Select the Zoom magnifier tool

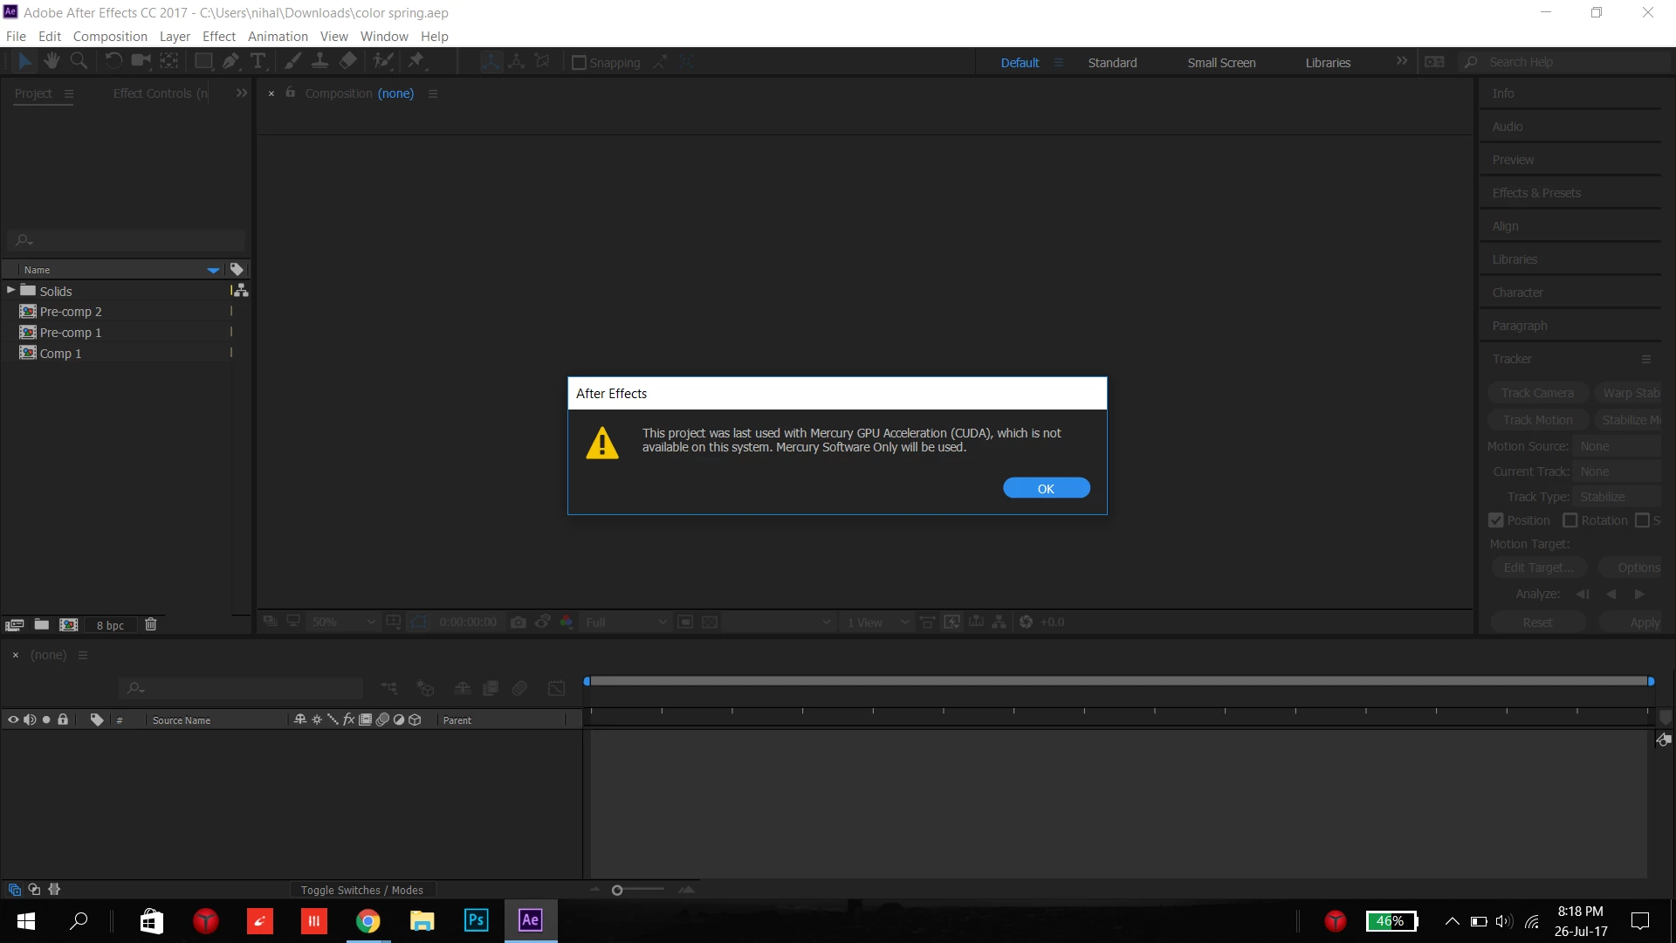79,61
